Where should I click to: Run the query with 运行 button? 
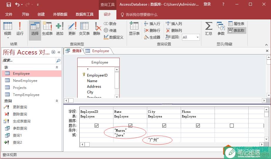(20, 29)
